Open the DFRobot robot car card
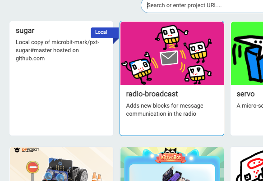Screen dimensions: 263x181 coord(61,164)
